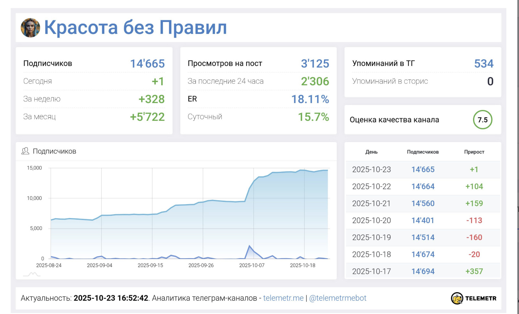Select the -20 growth value
The image size is (519, 314).
(x=474, y=255)
